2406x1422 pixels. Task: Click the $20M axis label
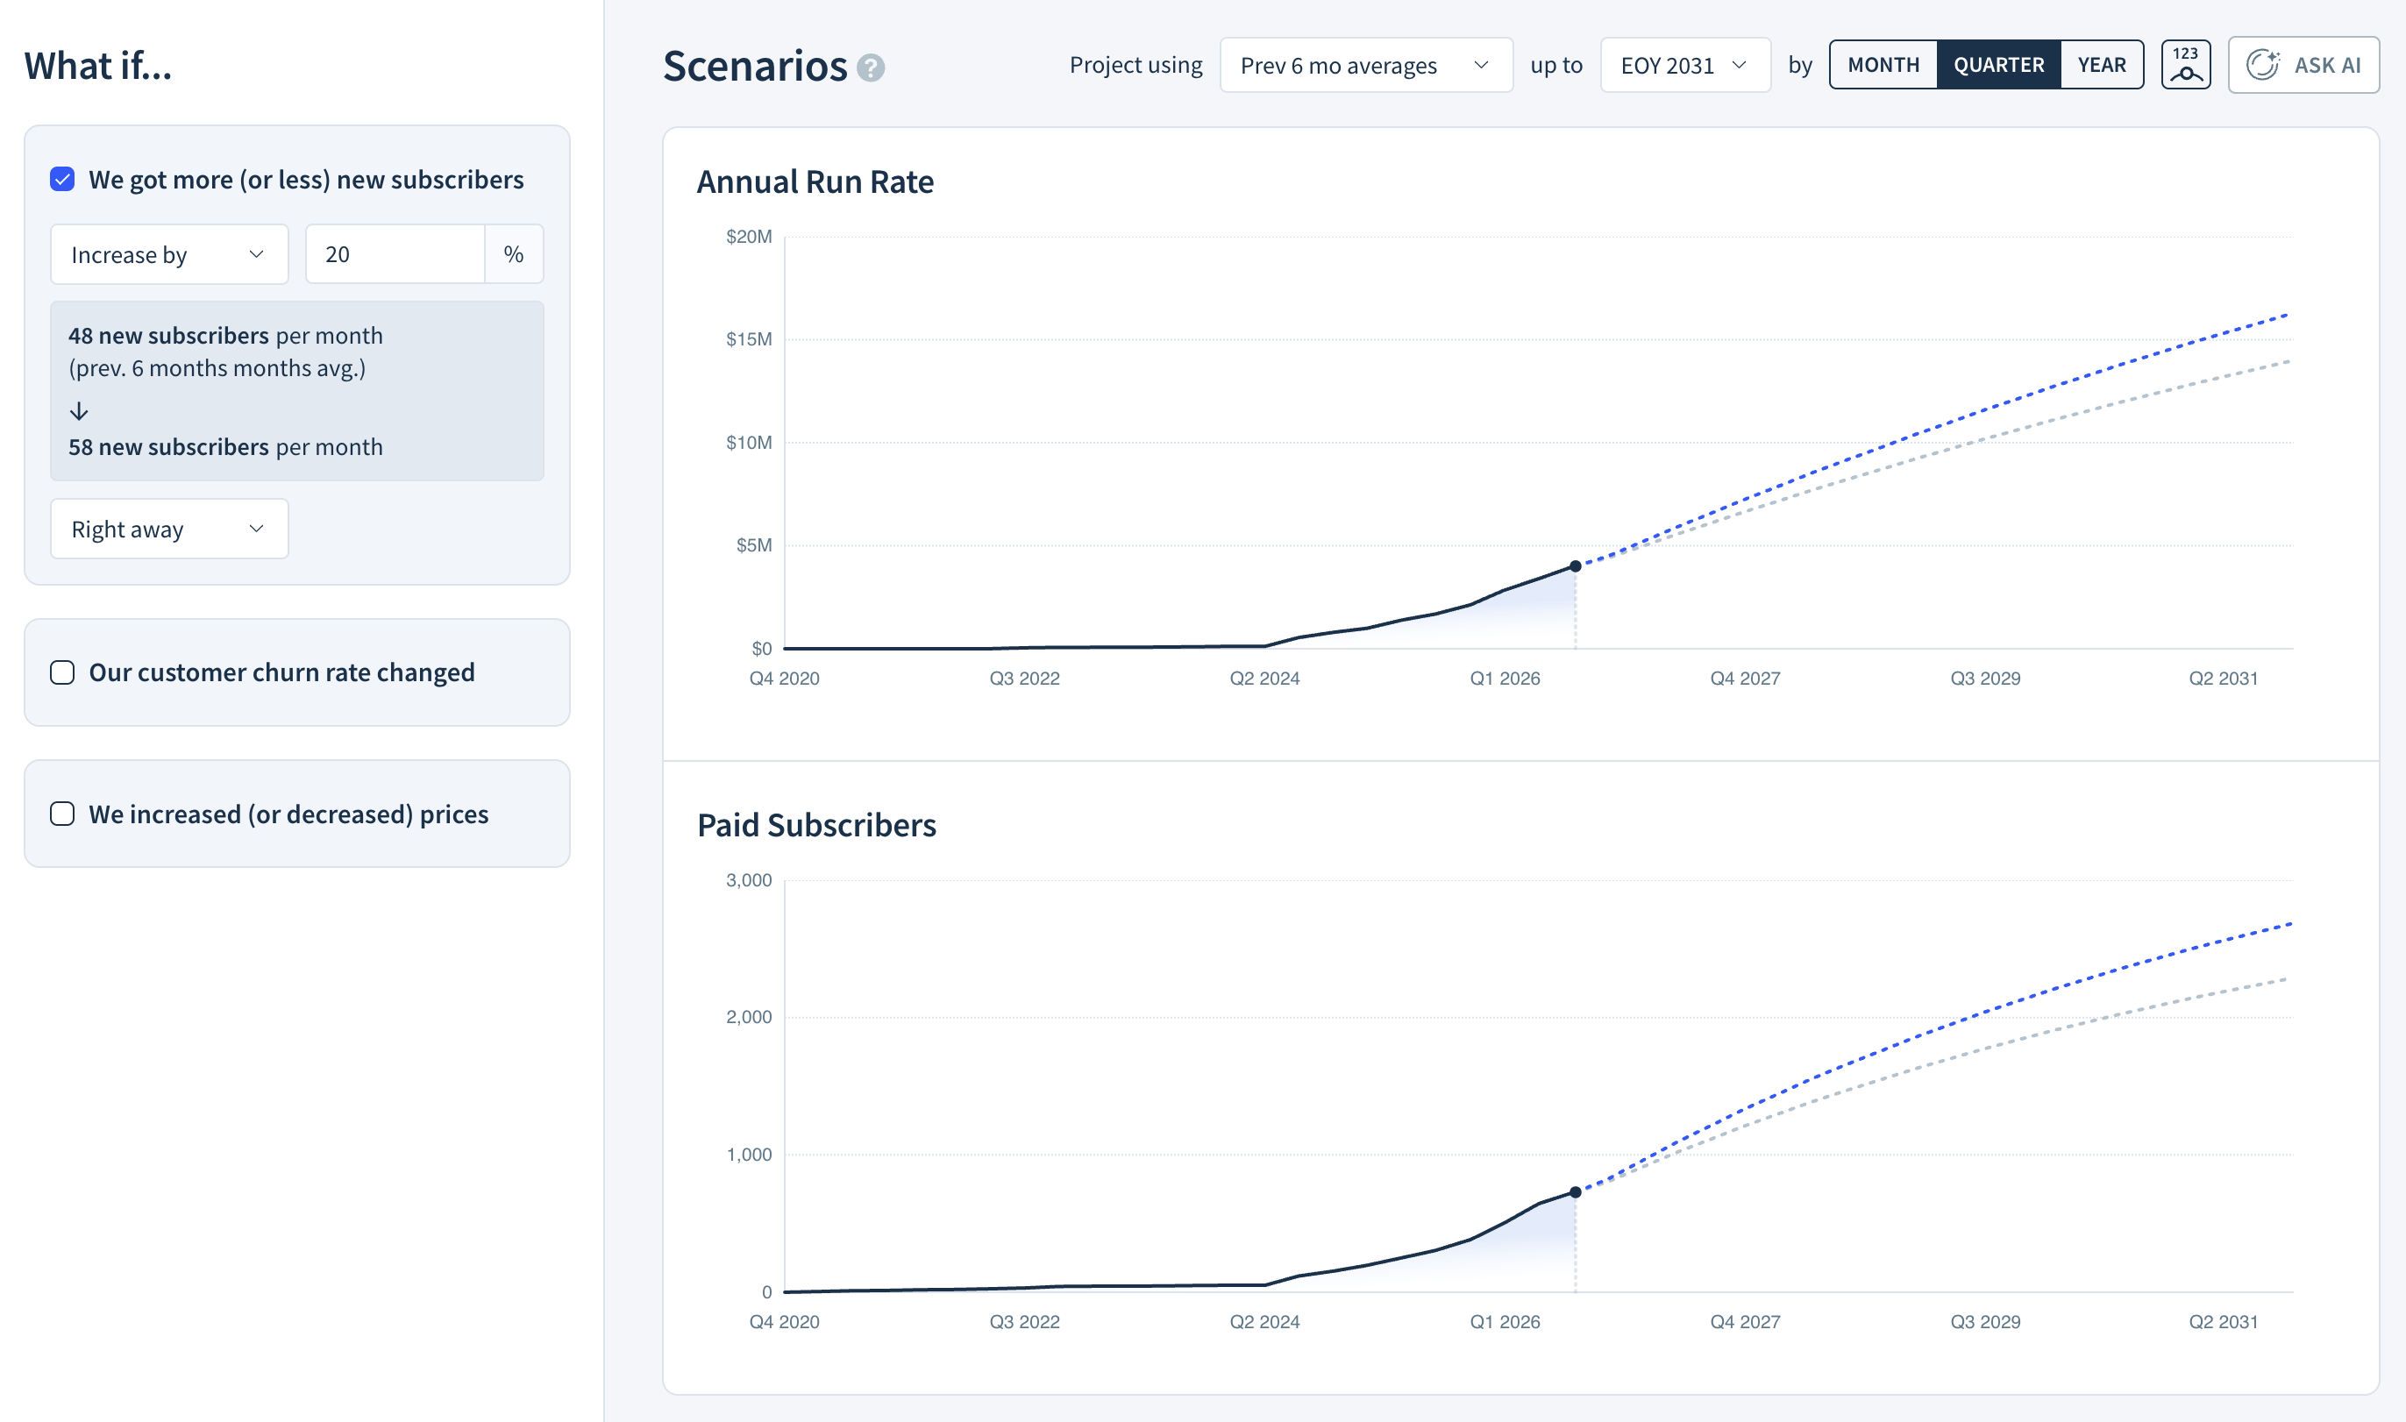point(750,237)
